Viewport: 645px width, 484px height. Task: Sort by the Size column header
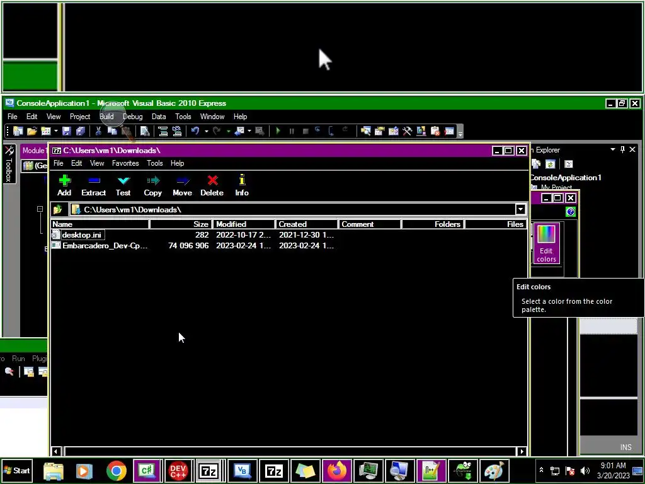tap(181, 224)
